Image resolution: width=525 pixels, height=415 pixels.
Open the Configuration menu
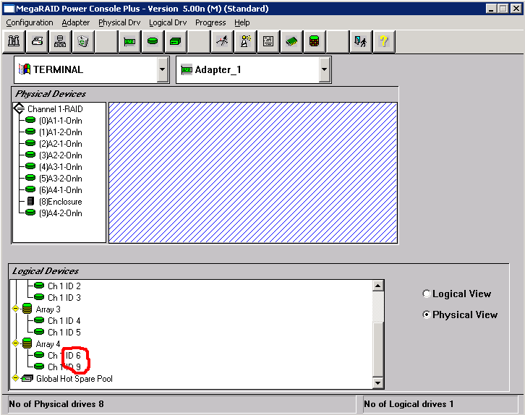[x=30, y=22]
